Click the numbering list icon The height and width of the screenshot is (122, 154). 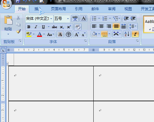click(x=105, y=19)
